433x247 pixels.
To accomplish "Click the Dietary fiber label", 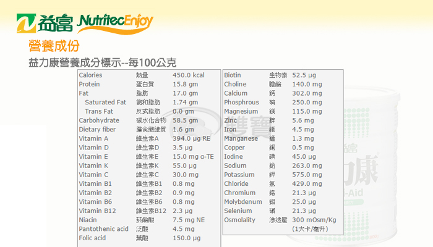I will tap(97, 129).
